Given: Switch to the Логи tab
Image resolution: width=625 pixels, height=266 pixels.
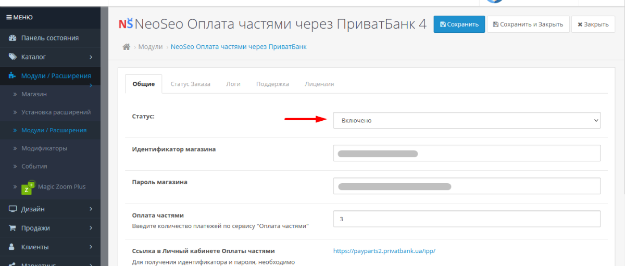Looking at the screenshot, I should 233,84.
